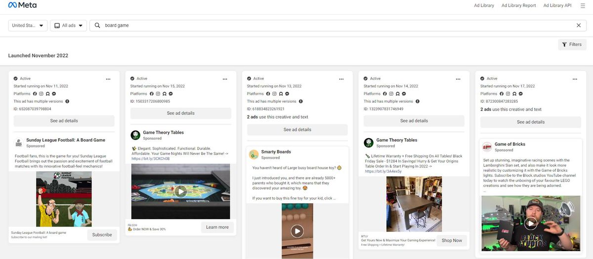Open options menu on Nov 15 Game Theory Tables ad

point(225,78)
